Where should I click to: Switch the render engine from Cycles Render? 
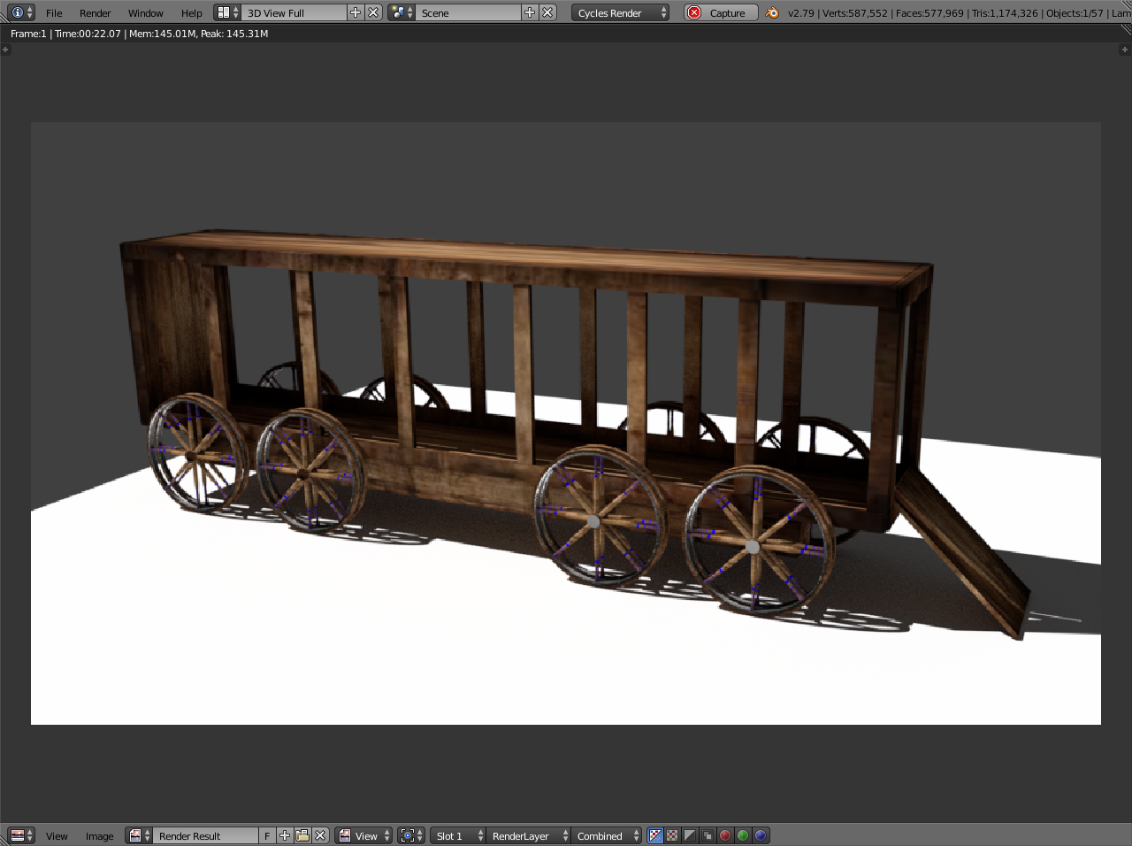pos(619,12)
